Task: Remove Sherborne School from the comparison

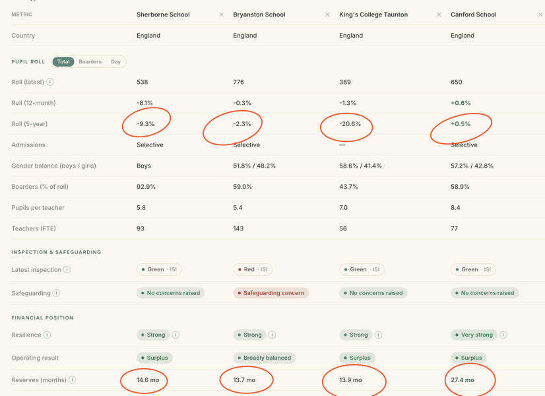Action: 222,15
